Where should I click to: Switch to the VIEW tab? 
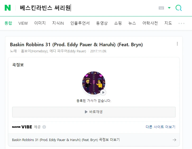pos(23,23)
